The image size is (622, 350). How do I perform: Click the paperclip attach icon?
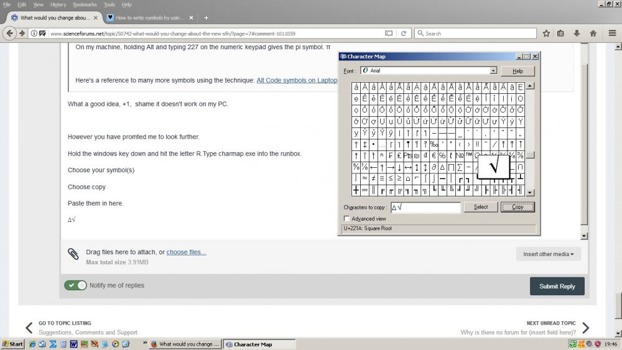pos(73,254)
